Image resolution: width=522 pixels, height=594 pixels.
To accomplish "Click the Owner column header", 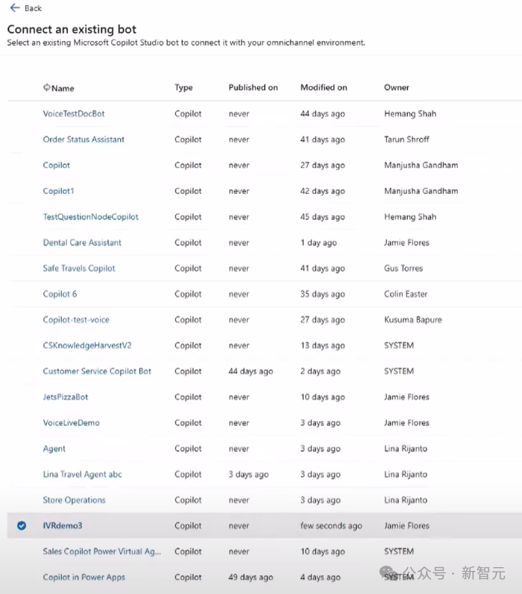I will (x=396, y=87).
